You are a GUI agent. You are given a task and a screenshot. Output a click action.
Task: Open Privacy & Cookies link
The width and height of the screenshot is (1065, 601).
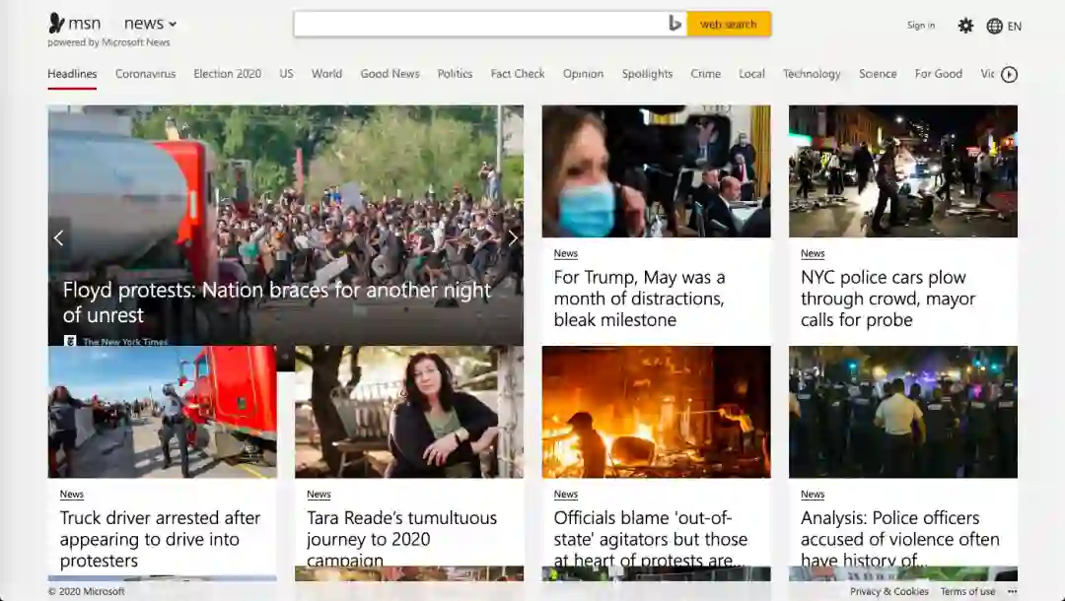889,591
